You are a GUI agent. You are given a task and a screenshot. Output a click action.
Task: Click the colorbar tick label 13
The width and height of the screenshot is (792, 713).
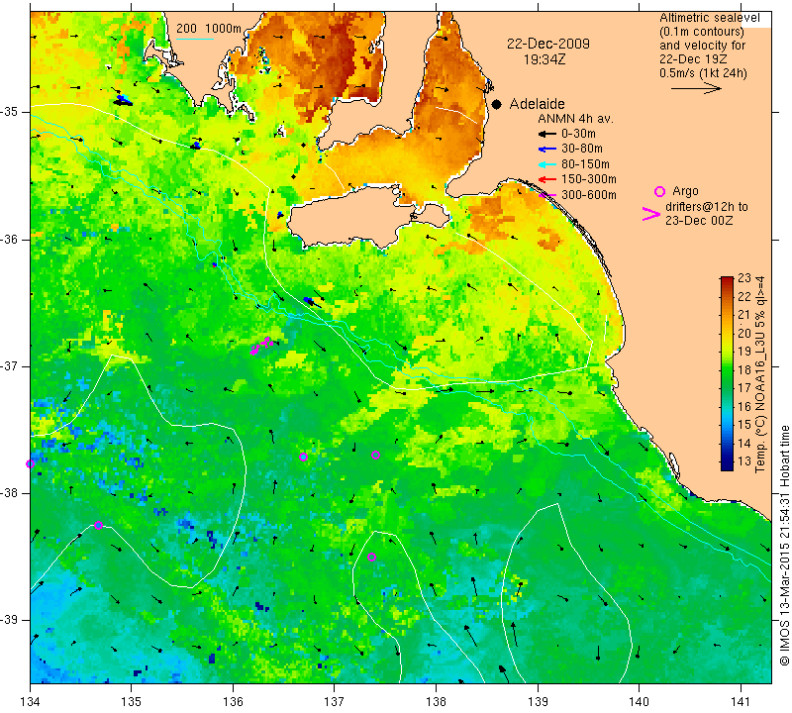[x=744, y=461]
